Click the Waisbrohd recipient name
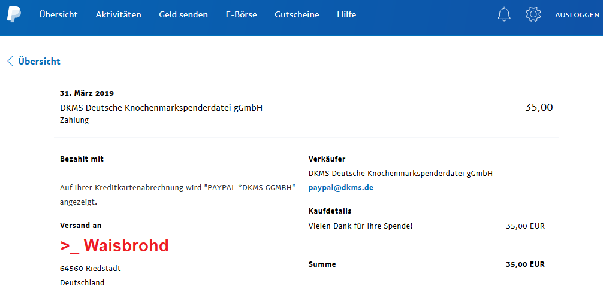The image size is (603, 298). 114,246
